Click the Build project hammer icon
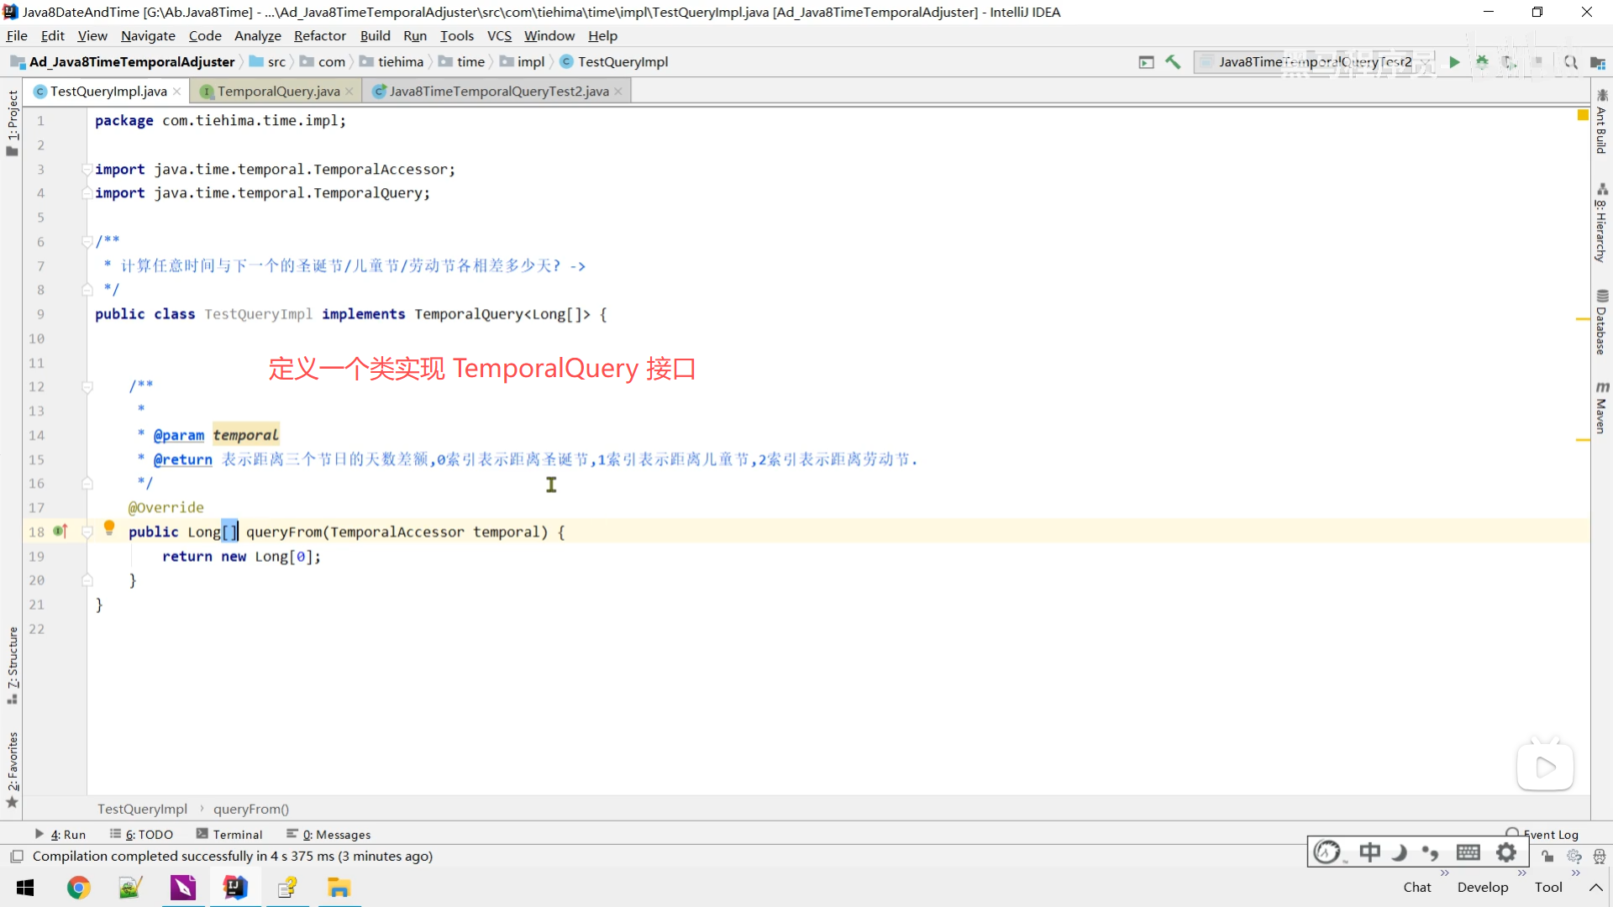 pyautogui.click(x=1173, y=62)
